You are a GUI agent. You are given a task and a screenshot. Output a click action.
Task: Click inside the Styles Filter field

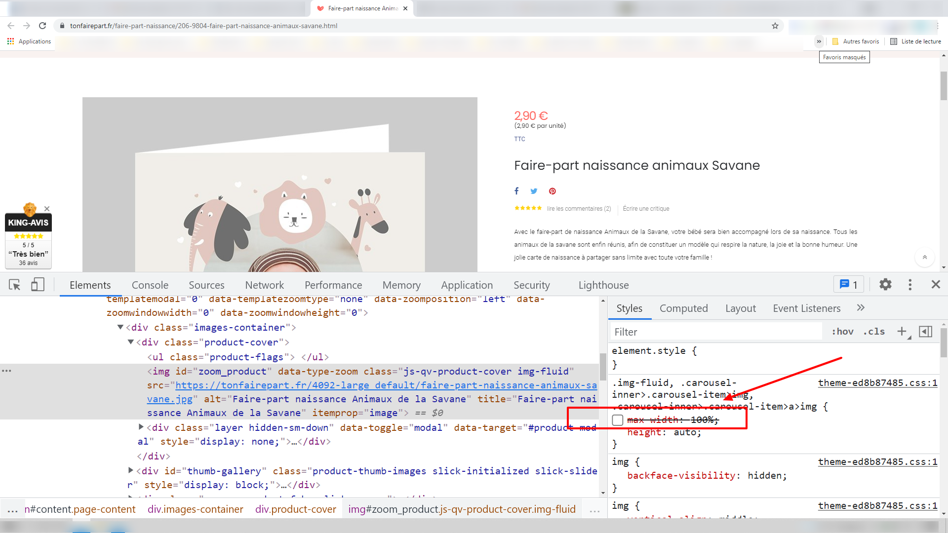click(x=716, y=332)
